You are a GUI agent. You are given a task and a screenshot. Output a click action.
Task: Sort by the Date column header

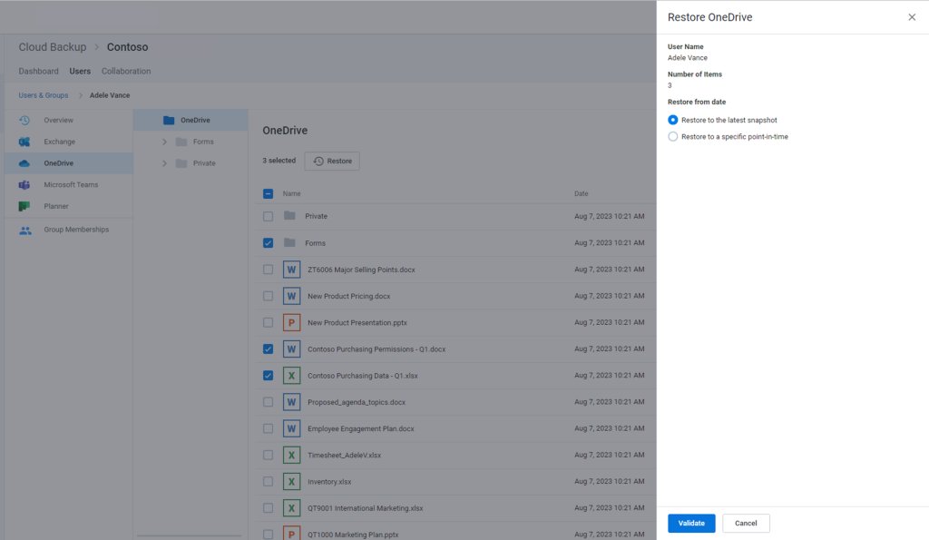pyautogui.click(x=582, y=194)
